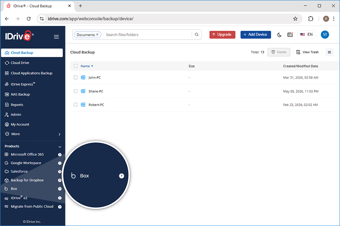Check the John-PC row checkbox
This screenshot has height=226, width=340.
(x=76, y=78)
